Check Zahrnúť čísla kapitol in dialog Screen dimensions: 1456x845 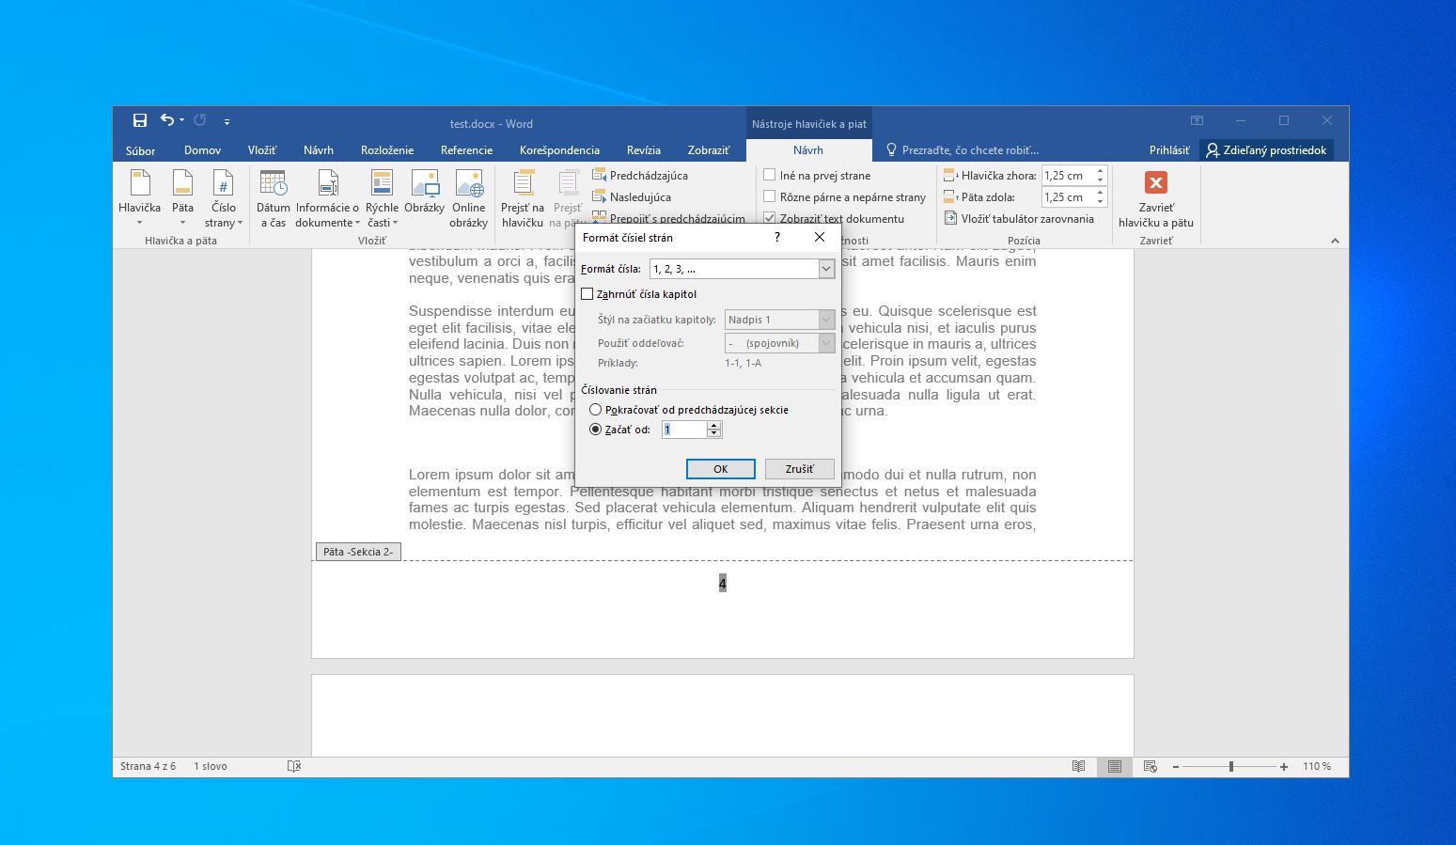click(587, 294)
